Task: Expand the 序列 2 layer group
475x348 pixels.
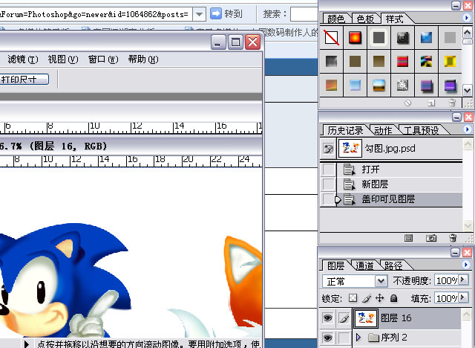Action: [358, 337]
